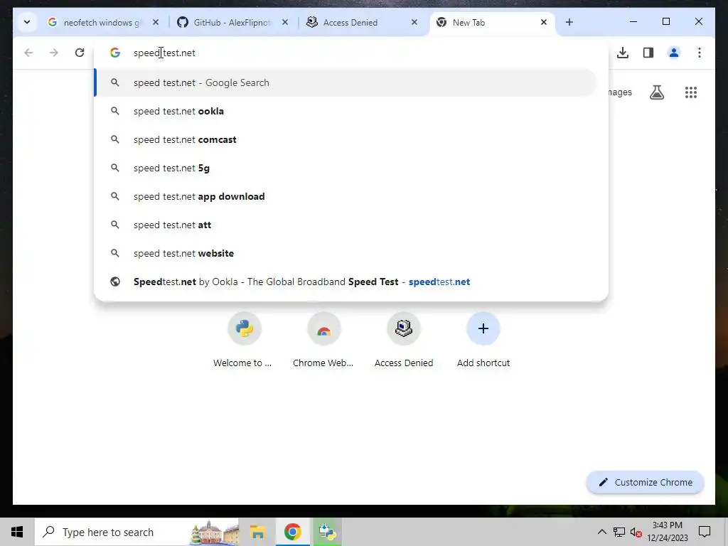Close the GitHub tab
728x546 pixels.
click(285, 22)
